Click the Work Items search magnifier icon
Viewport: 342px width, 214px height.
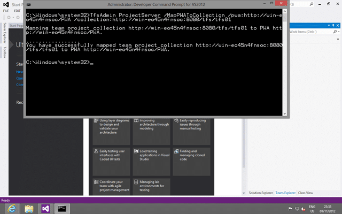coord(335,32)
